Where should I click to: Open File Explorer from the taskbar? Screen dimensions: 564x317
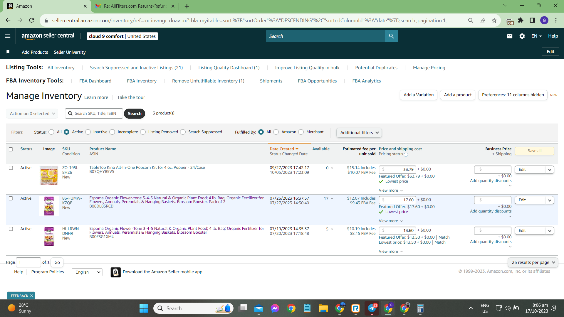tap(323, 308)
